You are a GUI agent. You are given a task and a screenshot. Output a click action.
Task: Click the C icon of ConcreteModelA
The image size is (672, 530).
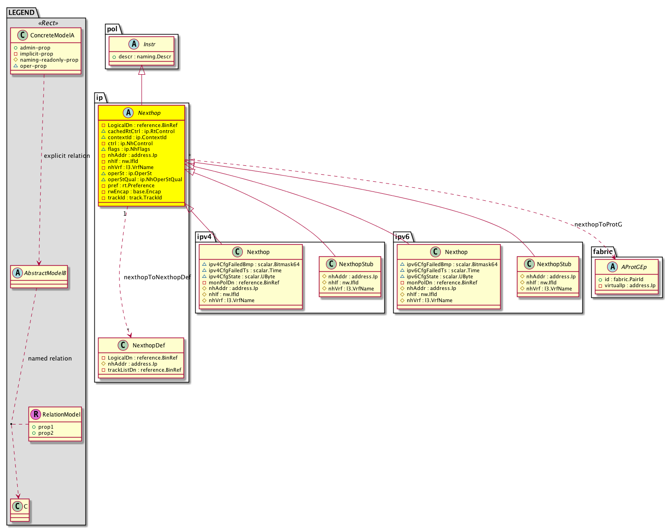22,35
